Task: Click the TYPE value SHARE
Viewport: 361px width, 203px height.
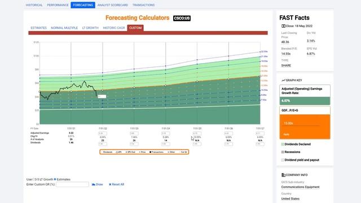Action: [x=286, y=65]
